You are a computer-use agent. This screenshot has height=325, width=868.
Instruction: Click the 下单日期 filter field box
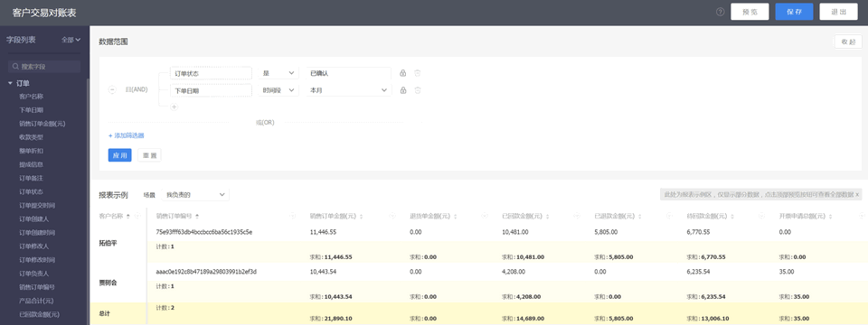point(211,90)
